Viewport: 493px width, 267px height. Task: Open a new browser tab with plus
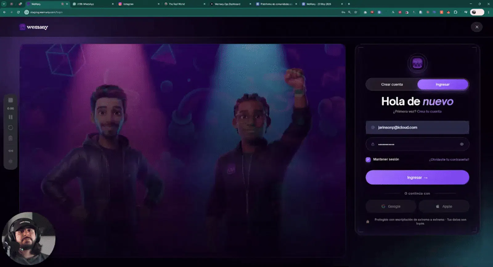349,4
